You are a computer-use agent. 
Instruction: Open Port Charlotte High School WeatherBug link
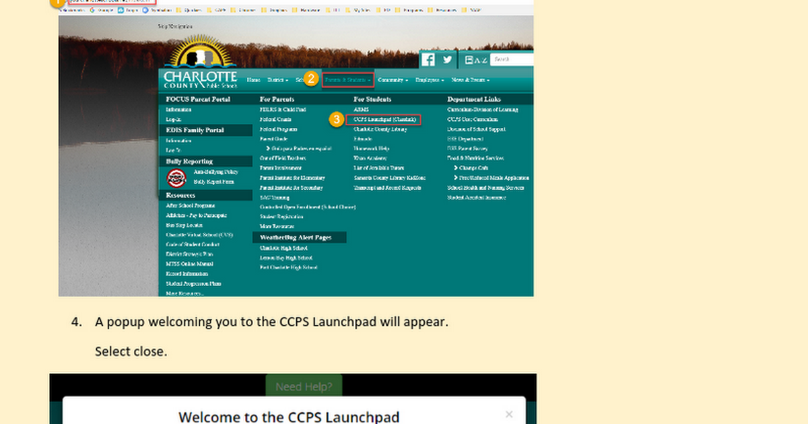289,268
